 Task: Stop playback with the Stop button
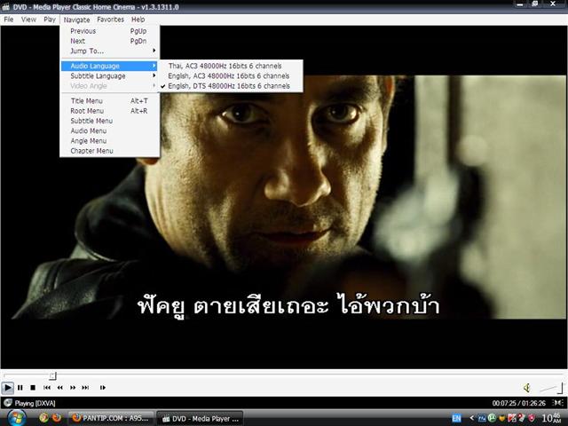coord(33,388)
